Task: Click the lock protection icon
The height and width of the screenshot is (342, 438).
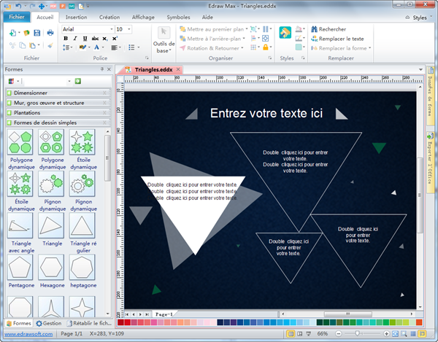Action: tap(266, 47)
